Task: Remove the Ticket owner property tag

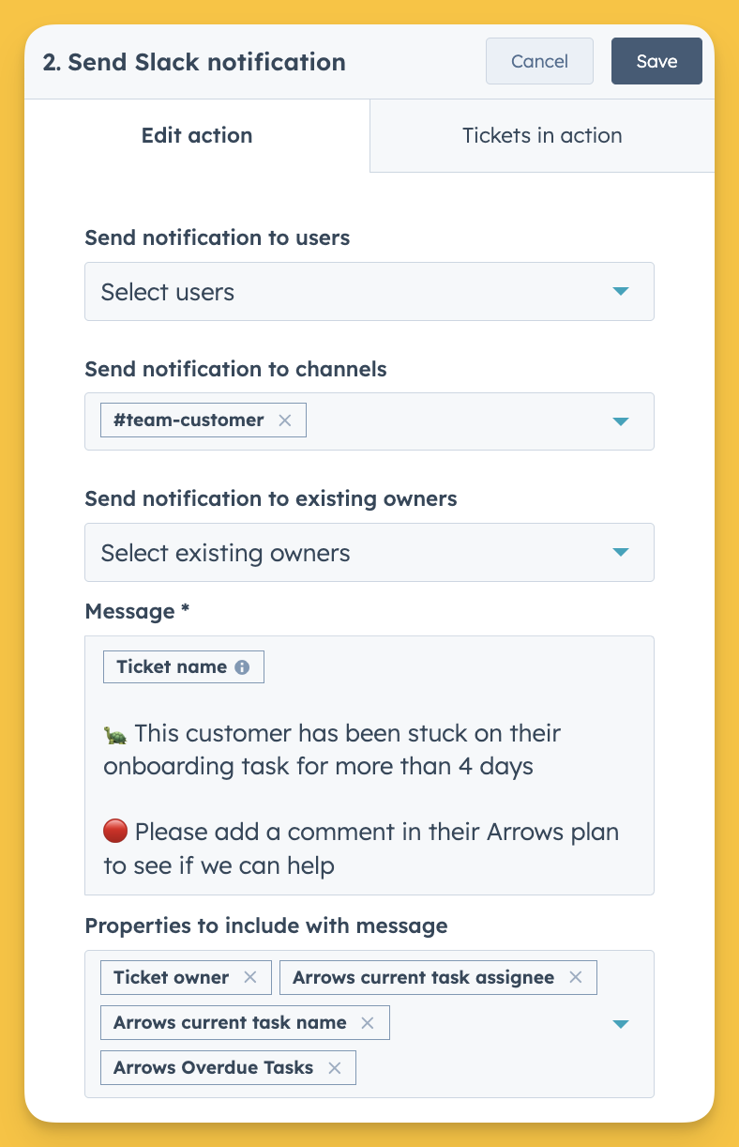Action: (250, 977)
